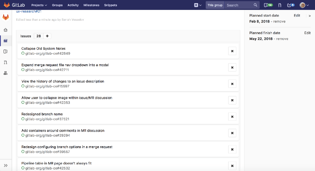Remove the gitlab-ce#39667 issue

[x=232, y=149]
